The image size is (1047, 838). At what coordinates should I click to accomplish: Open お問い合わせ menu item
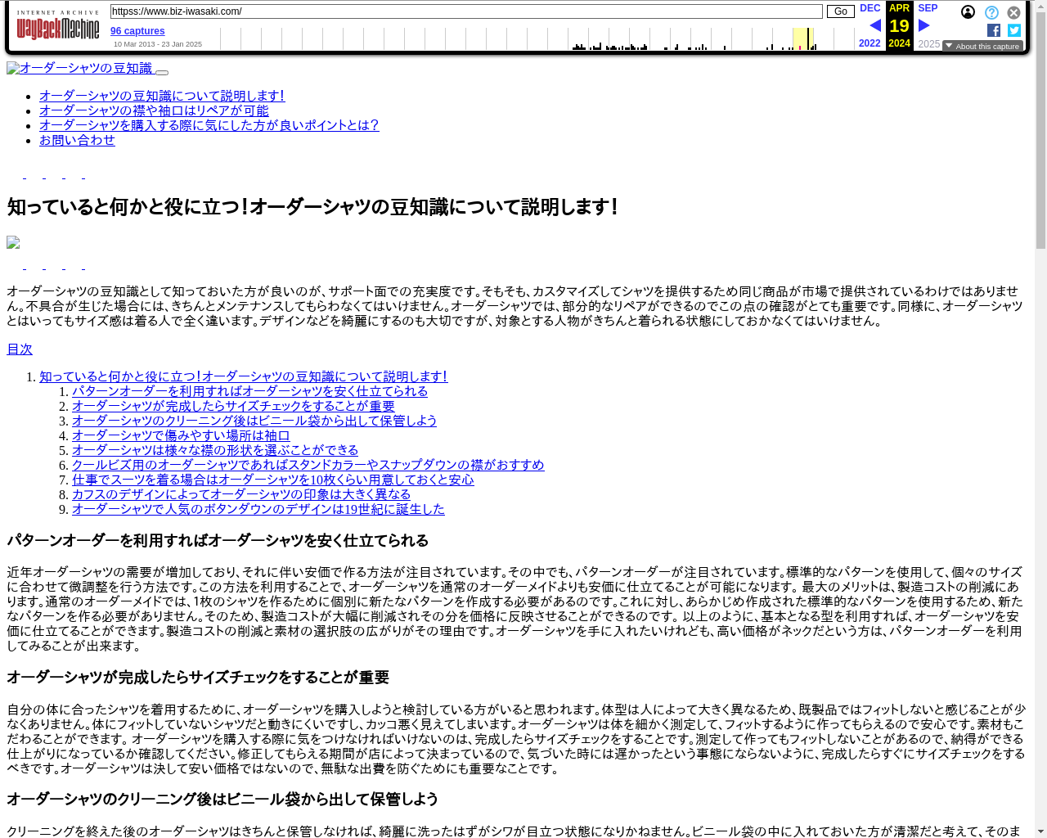pyautogui.click(x=77, y=140)
